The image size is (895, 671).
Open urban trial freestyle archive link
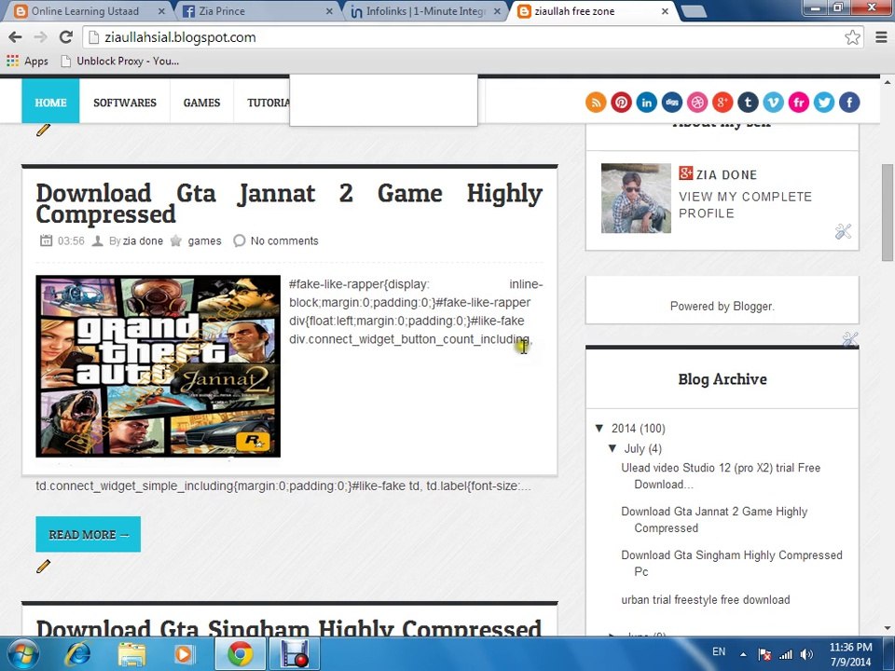(x=706, y=599)
